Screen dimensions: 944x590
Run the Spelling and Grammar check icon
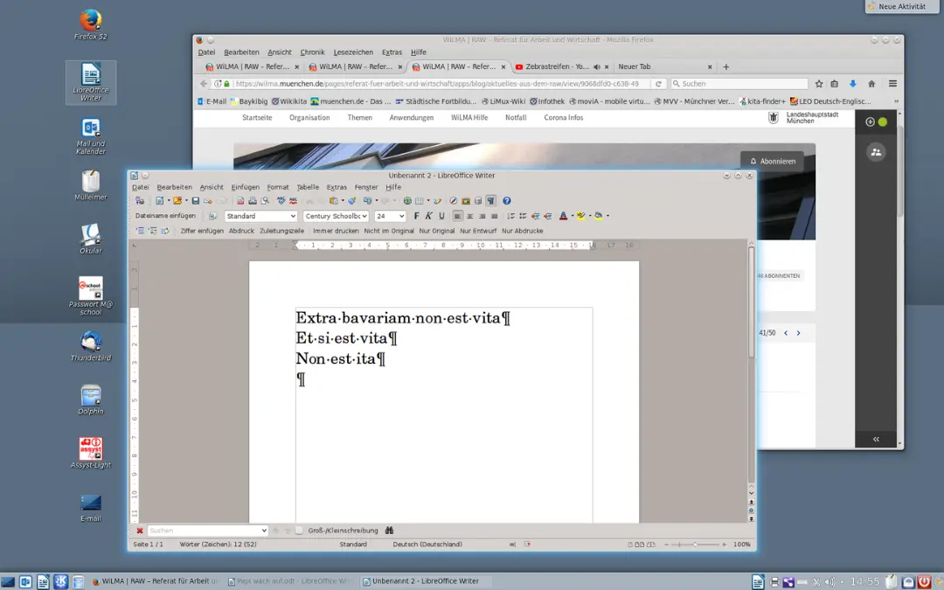pos(281,200)
